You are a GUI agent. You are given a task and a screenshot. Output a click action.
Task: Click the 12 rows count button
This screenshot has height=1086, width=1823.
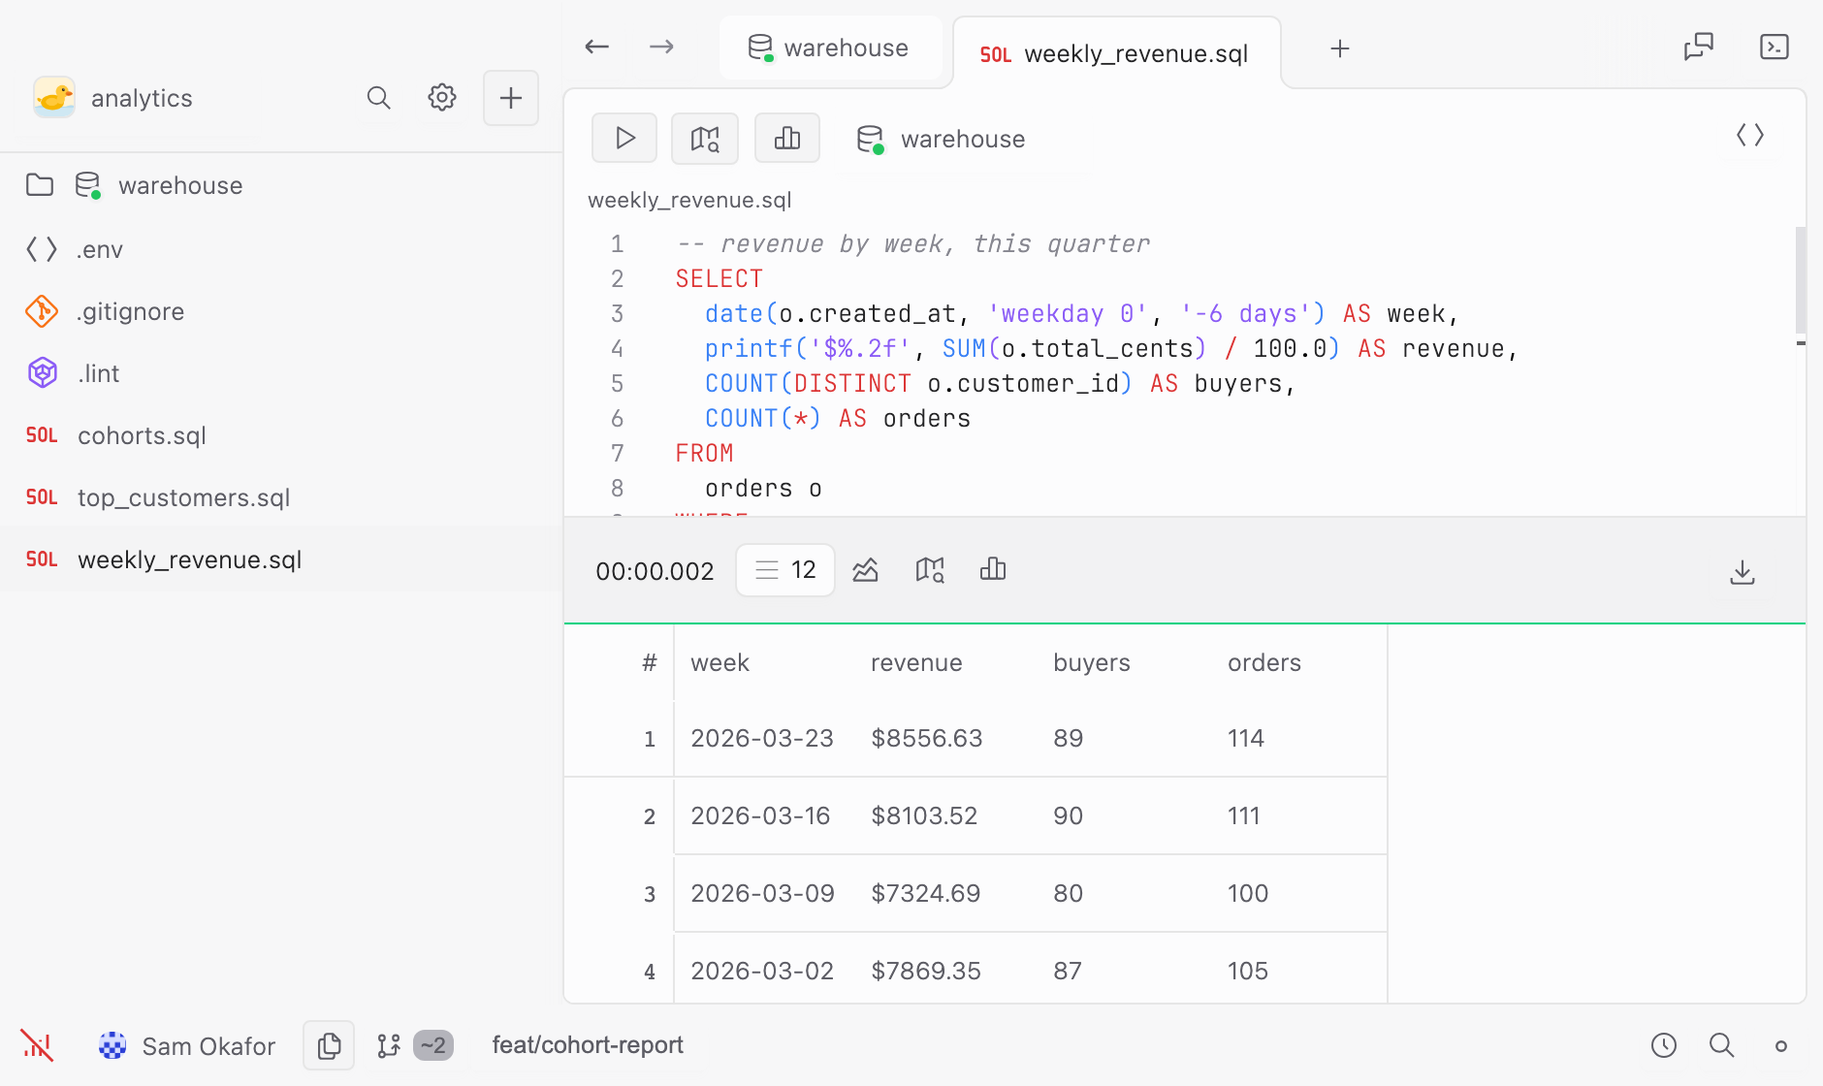[785, 570]
